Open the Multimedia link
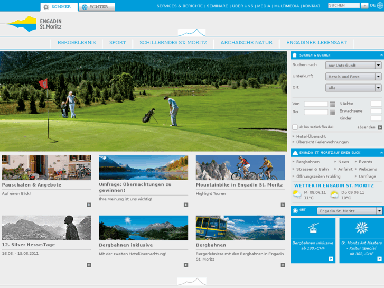 click(286, 6)
